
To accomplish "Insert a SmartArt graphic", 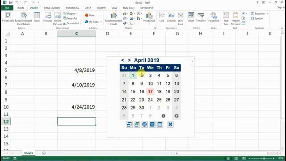I will [x=70, y=18].
